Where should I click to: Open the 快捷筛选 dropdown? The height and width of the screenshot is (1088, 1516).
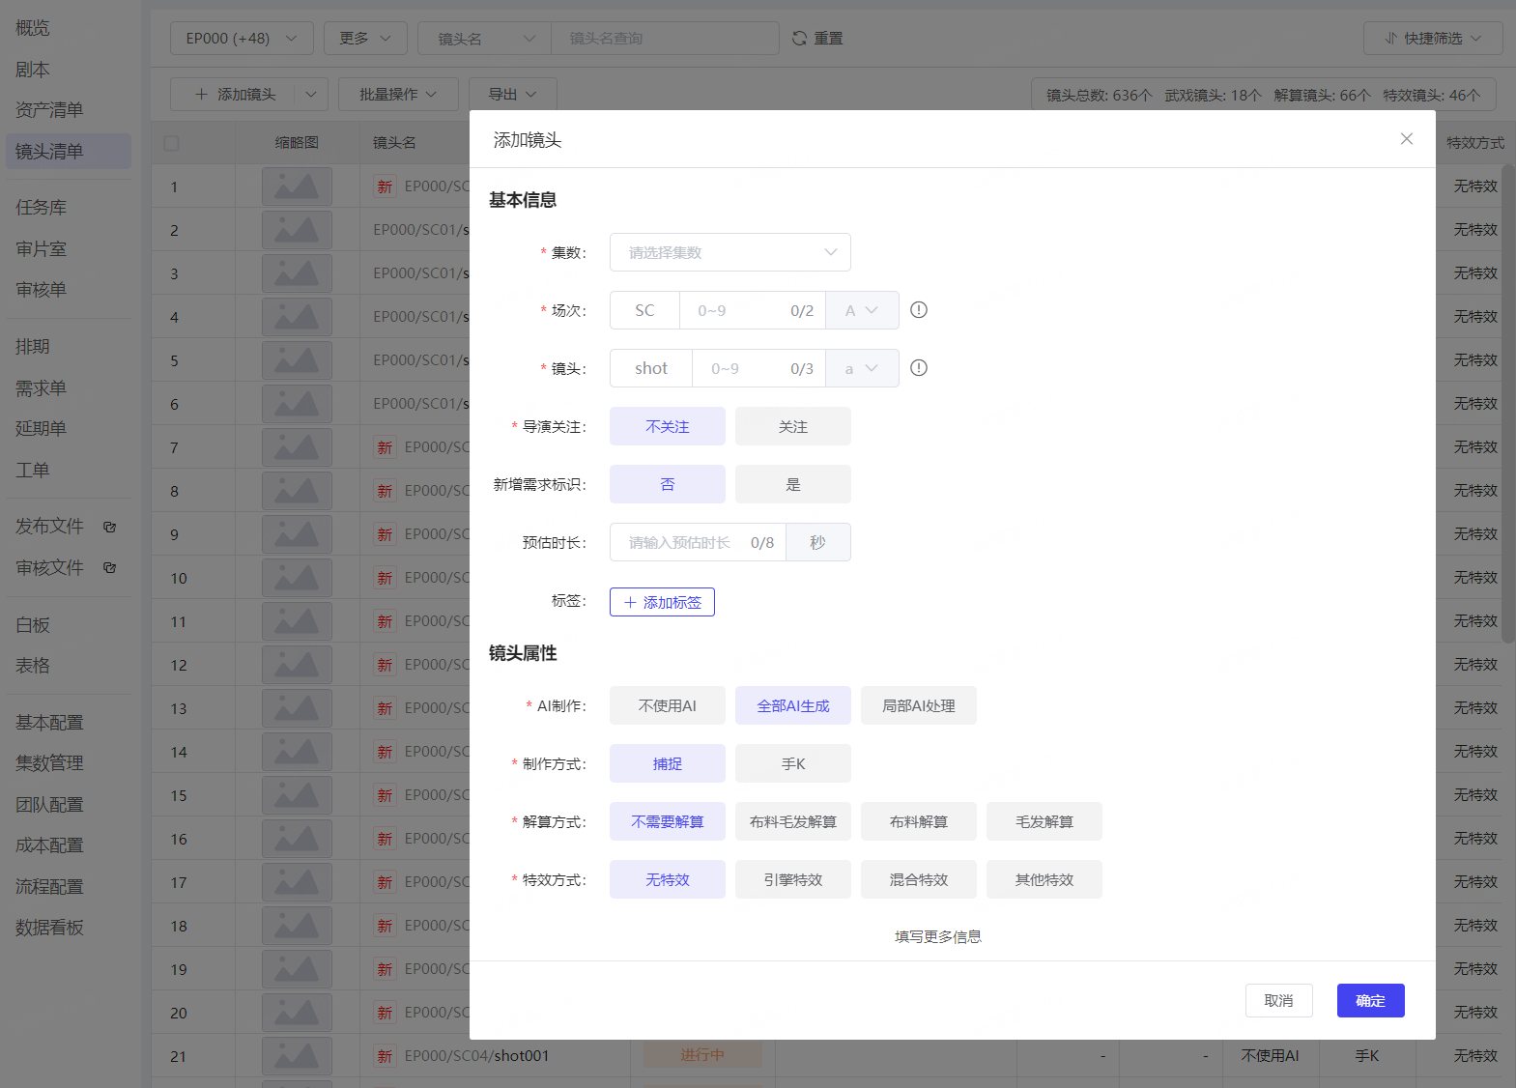coord(1432,39)
